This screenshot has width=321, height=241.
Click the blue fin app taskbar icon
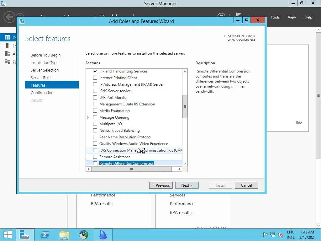(x=103, y=235)
